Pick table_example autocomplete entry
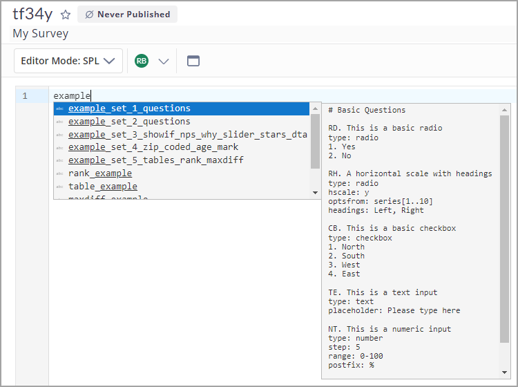This screenshot has width=518, height=387. coord(182,187)
